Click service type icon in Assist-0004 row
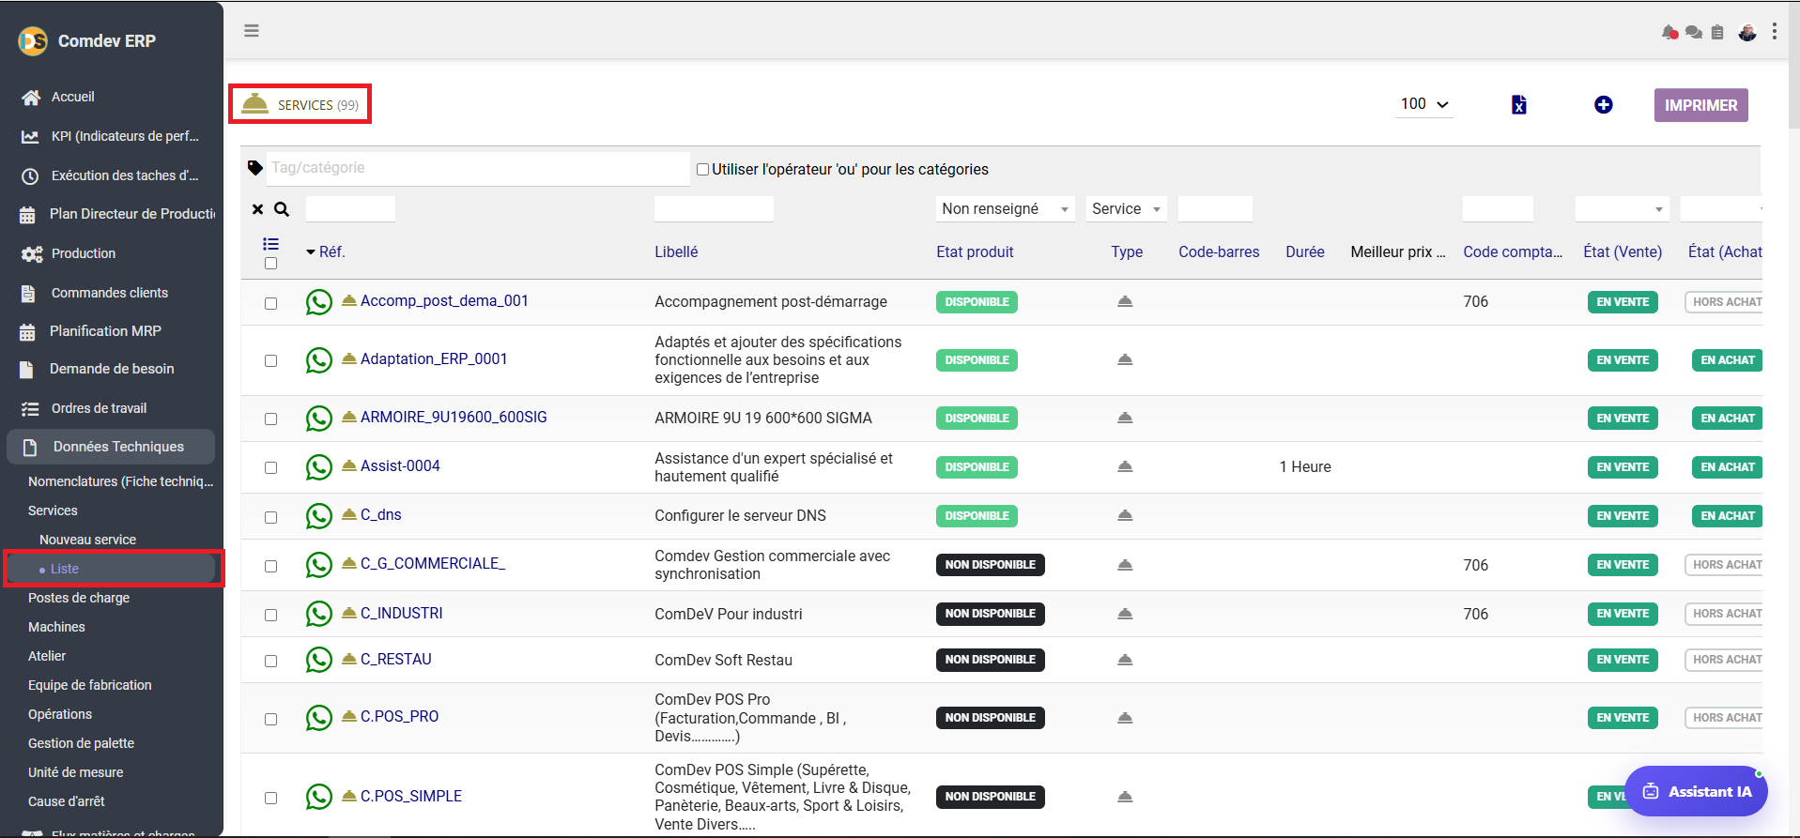The image size is (1800, 838). click(x=1125, y=466)
